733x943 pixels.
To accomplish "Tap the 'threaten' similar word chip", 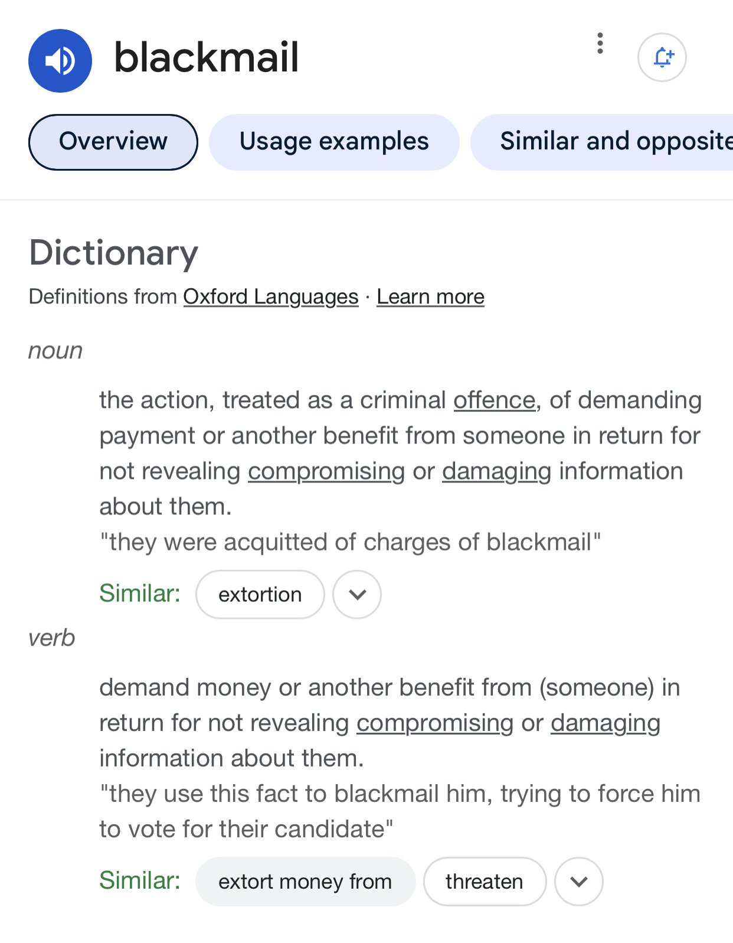I will click(x=485, y=882).
